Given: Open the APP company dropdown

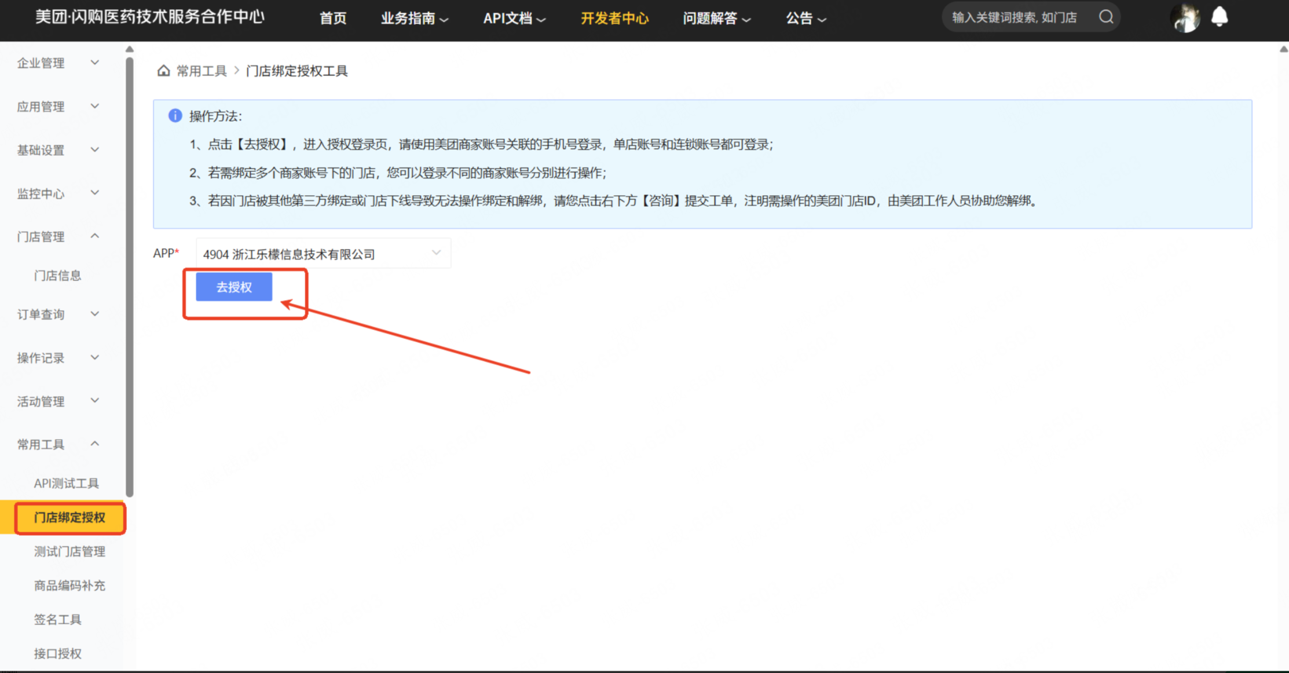Looking at the screenshot, I should [323, 254].
